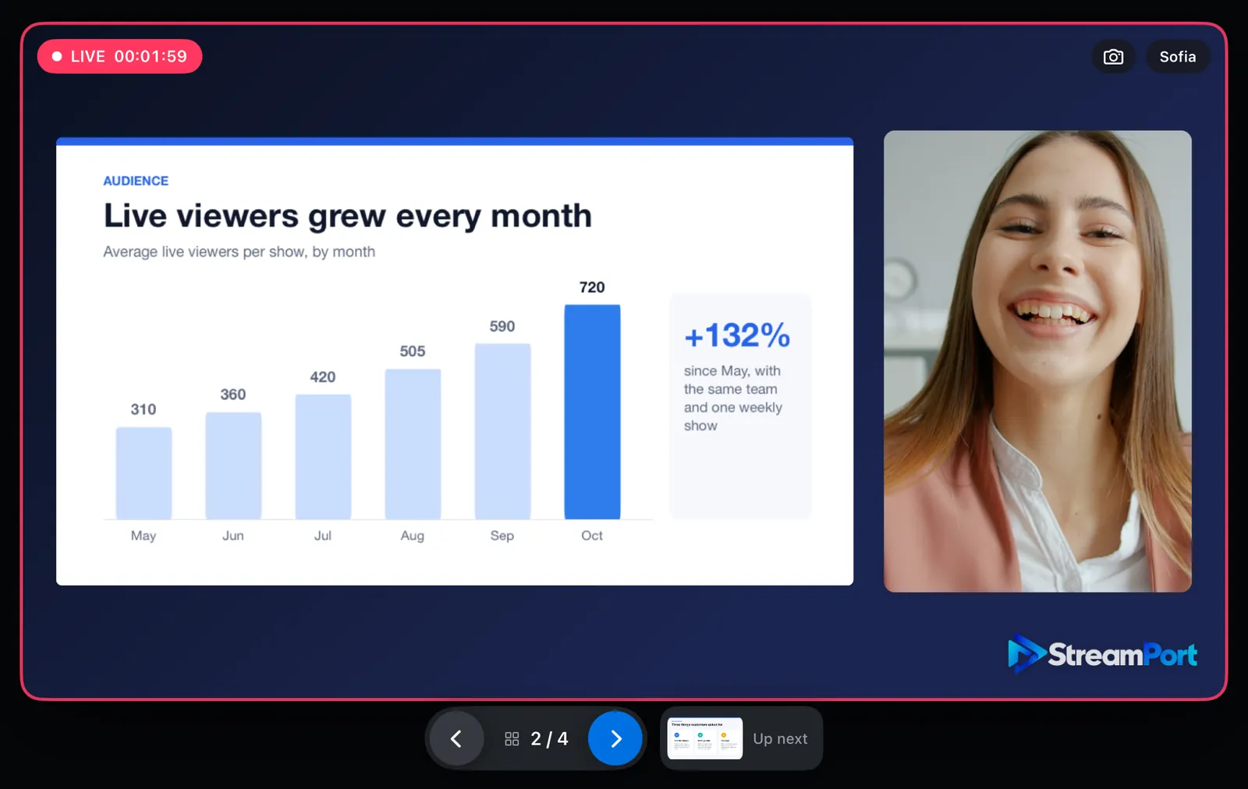Select the highlighted Oct bar in chart
Screen dimensions: 1248x789
point(592,412)
